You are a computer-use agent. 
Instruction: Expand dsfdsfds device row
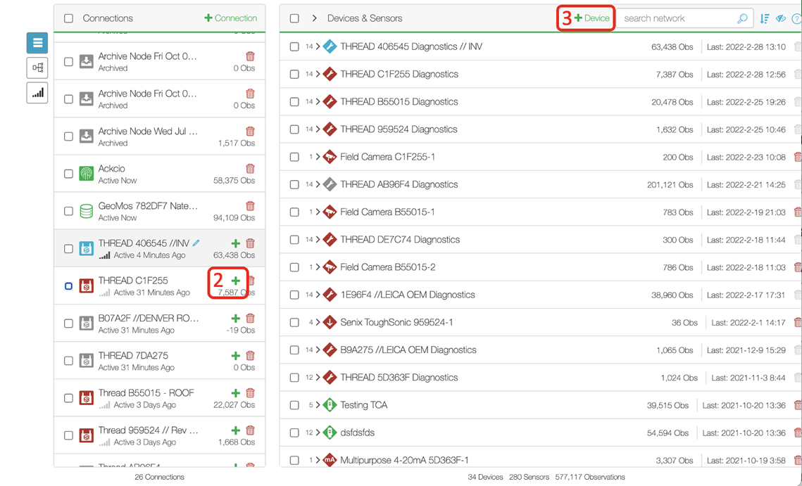click(x=318, y=433)
